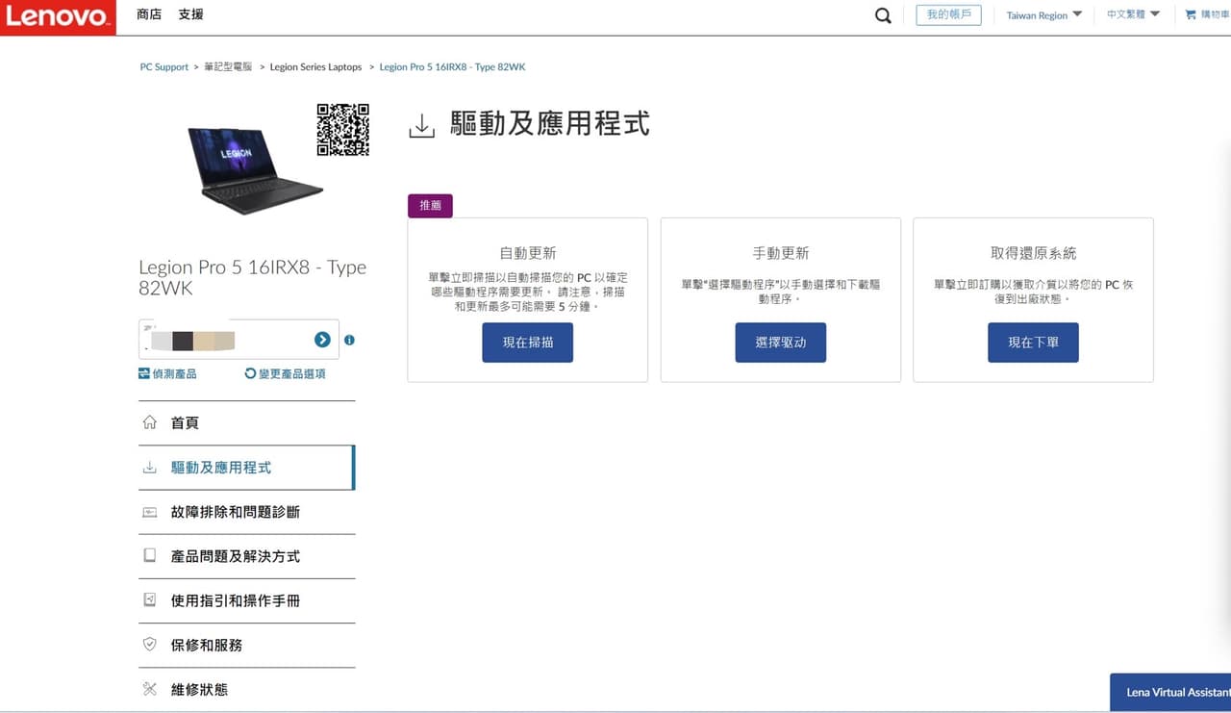Click the 我的帳戶 button
This screenshot has width=1231, height=713.
pyautogui.click(x=948, y=14)
